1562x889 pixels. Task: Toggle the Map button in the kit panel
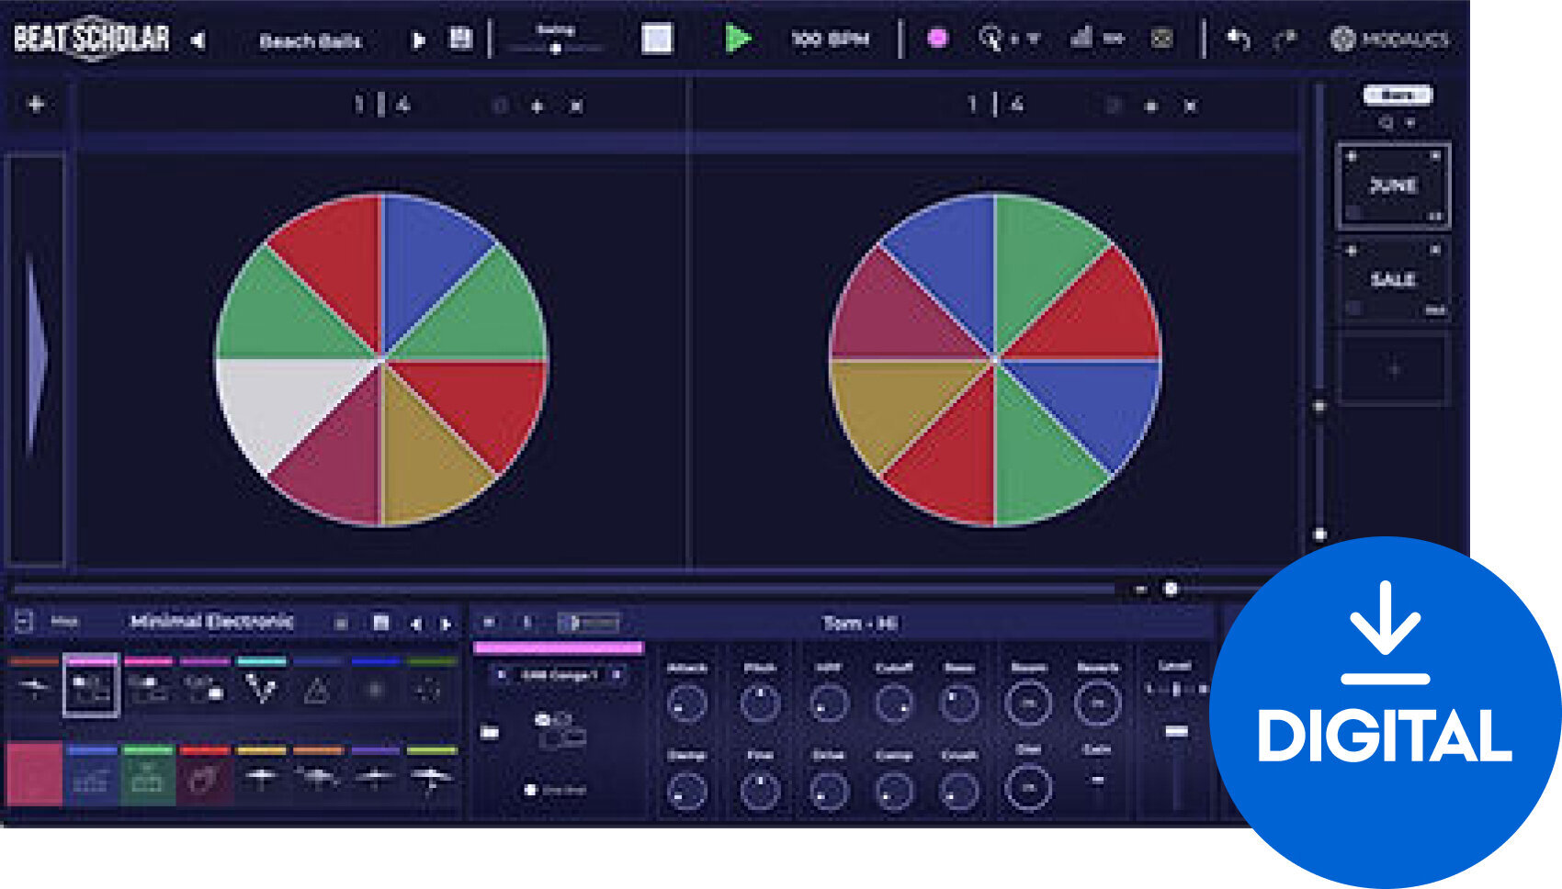click(66, 622)
